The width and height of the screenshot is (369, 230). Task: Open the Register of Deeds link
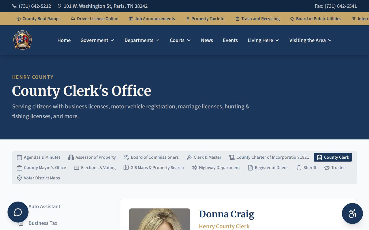click(268, 168)
